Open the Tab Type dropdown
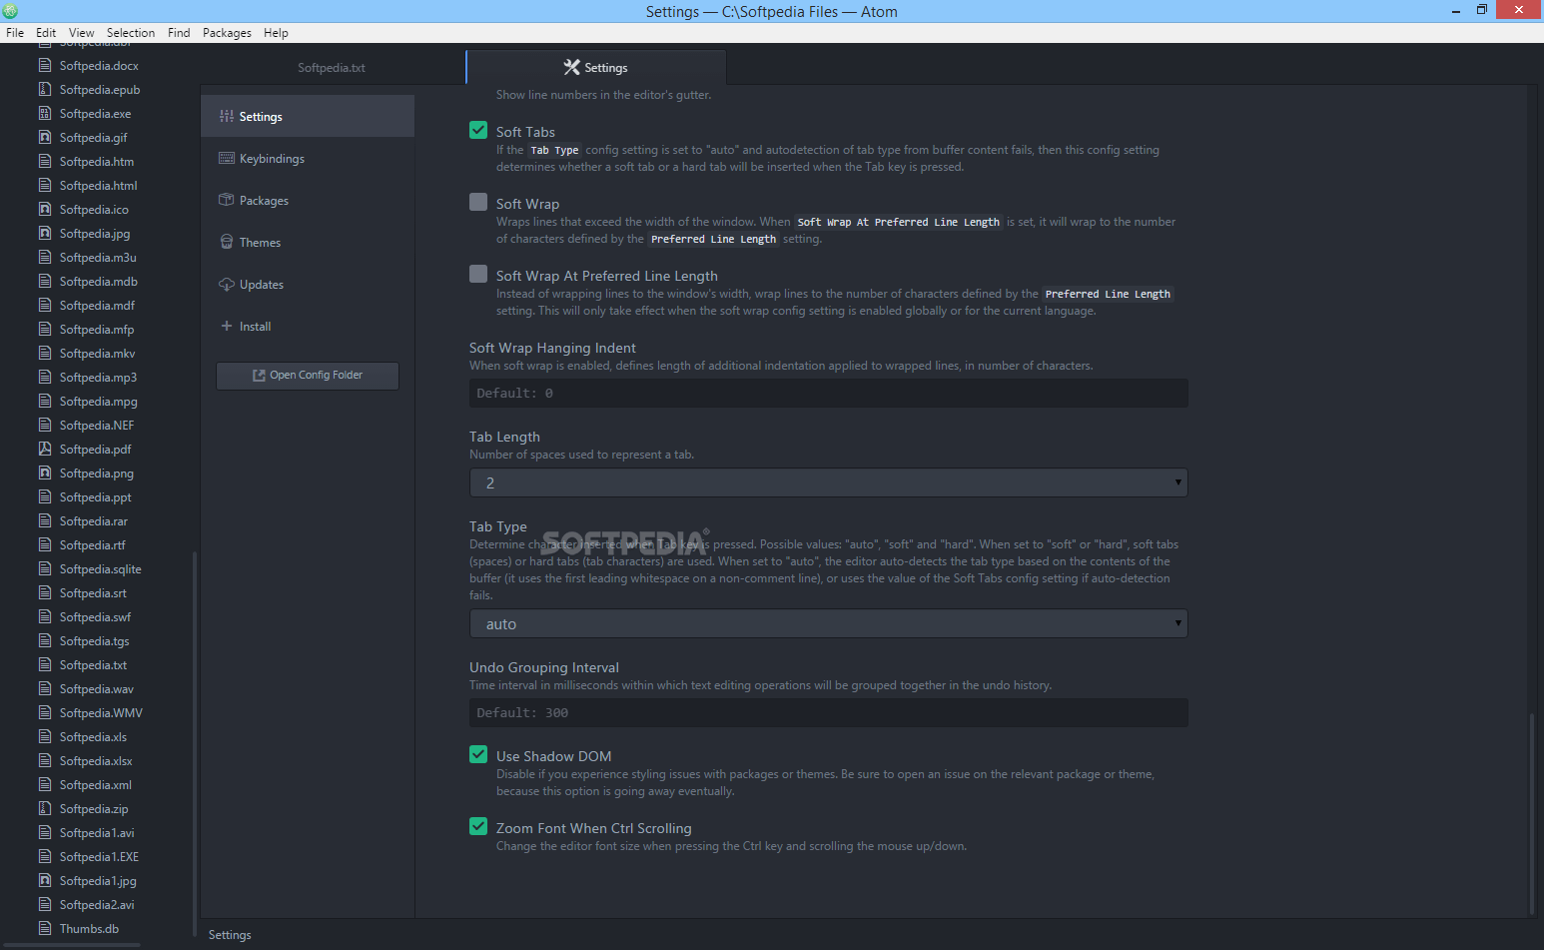1544x950 pixels. pos(828,623)
